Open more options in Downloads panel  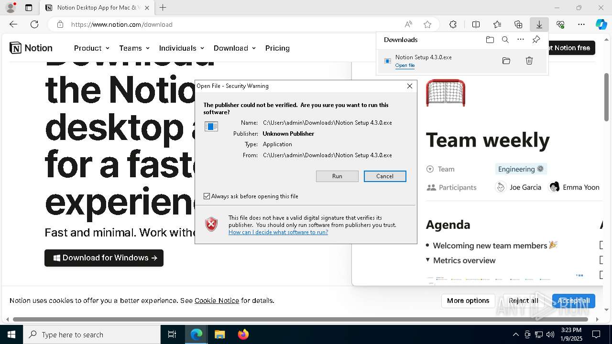[521, 40]
